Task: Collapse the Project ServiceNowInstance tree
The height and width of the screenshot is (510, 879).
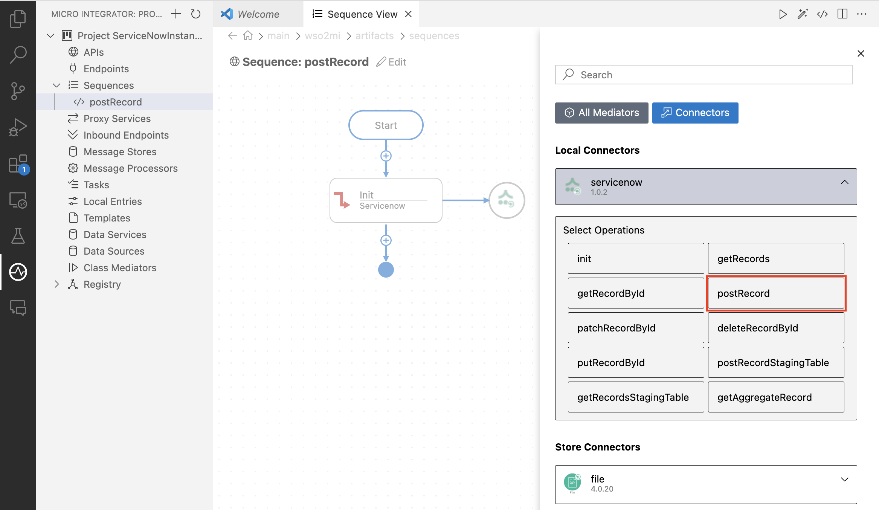Action: click(50, 36)
